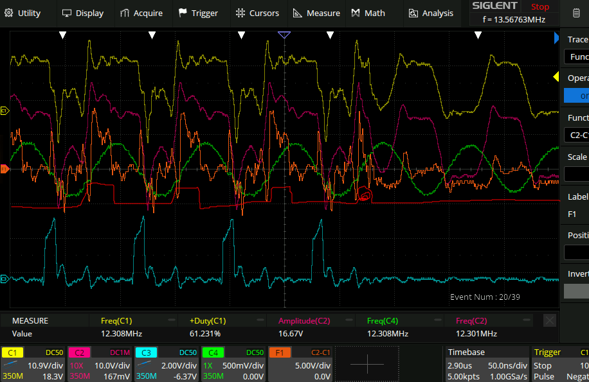Toggle the math Operation on switch
Viewport: 589px width, 382px height.
576,96
